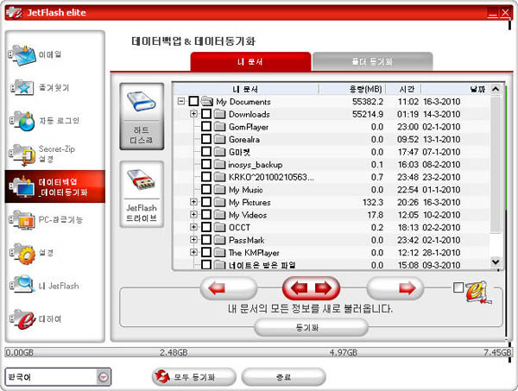Click the left red arrow copy button
The image size is (518, 391).
coord(228,288)
